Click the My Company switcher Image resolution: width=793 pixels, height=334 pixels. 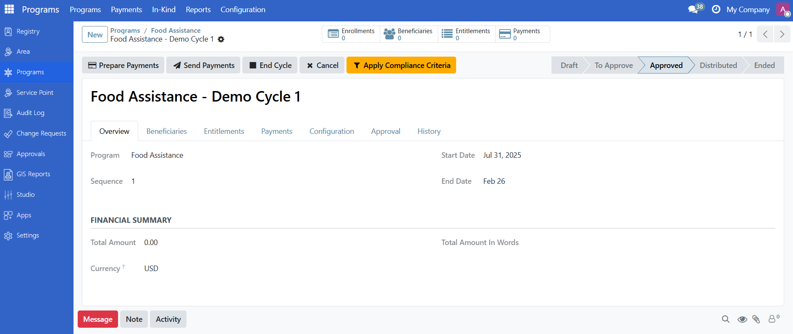pos(748,10)
